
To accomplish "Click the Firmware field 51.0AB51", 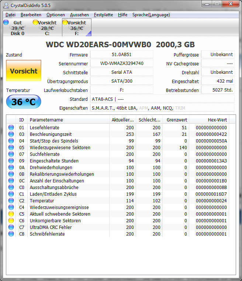I will pos(122,55).
